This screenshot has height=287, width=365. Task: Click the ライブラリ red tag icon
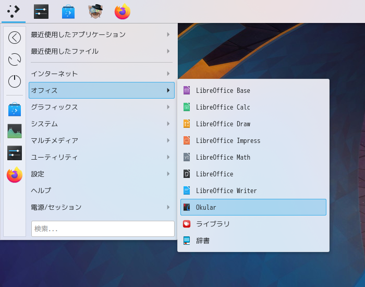click(187, 224)
